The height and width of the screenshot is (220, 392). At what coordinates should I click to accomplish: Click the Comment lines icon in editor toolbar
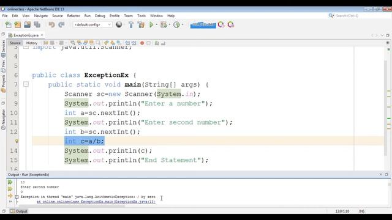point(157,43)
